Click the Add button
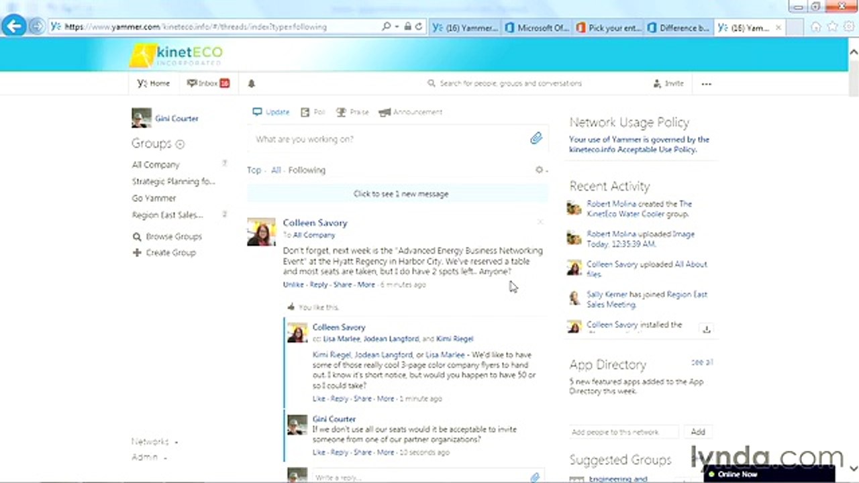Viewport: 859px width, 483px height. coord(698,433)
